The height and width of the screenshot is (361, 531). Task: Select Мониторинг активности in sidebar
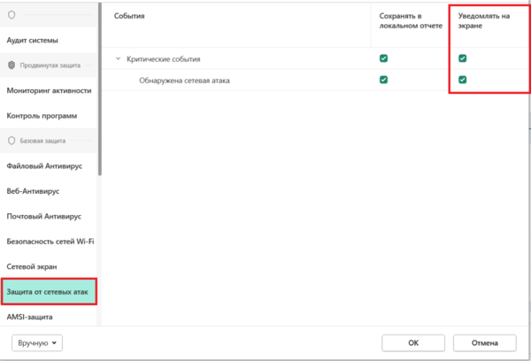point(49,90)
